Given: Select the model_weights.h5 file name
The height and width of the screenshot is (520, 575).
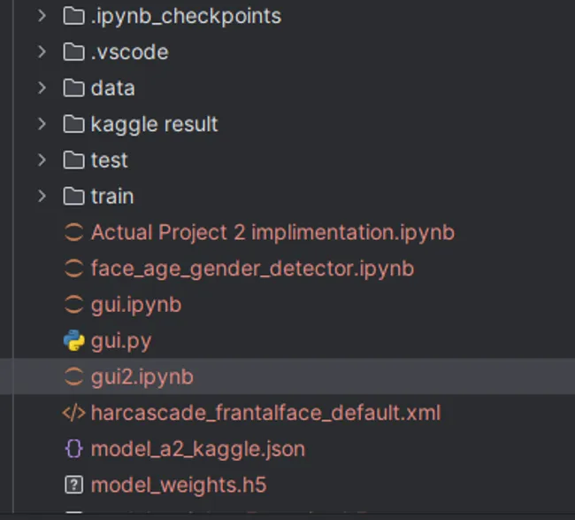Looking at the screenshot, I should pos(178,485).
